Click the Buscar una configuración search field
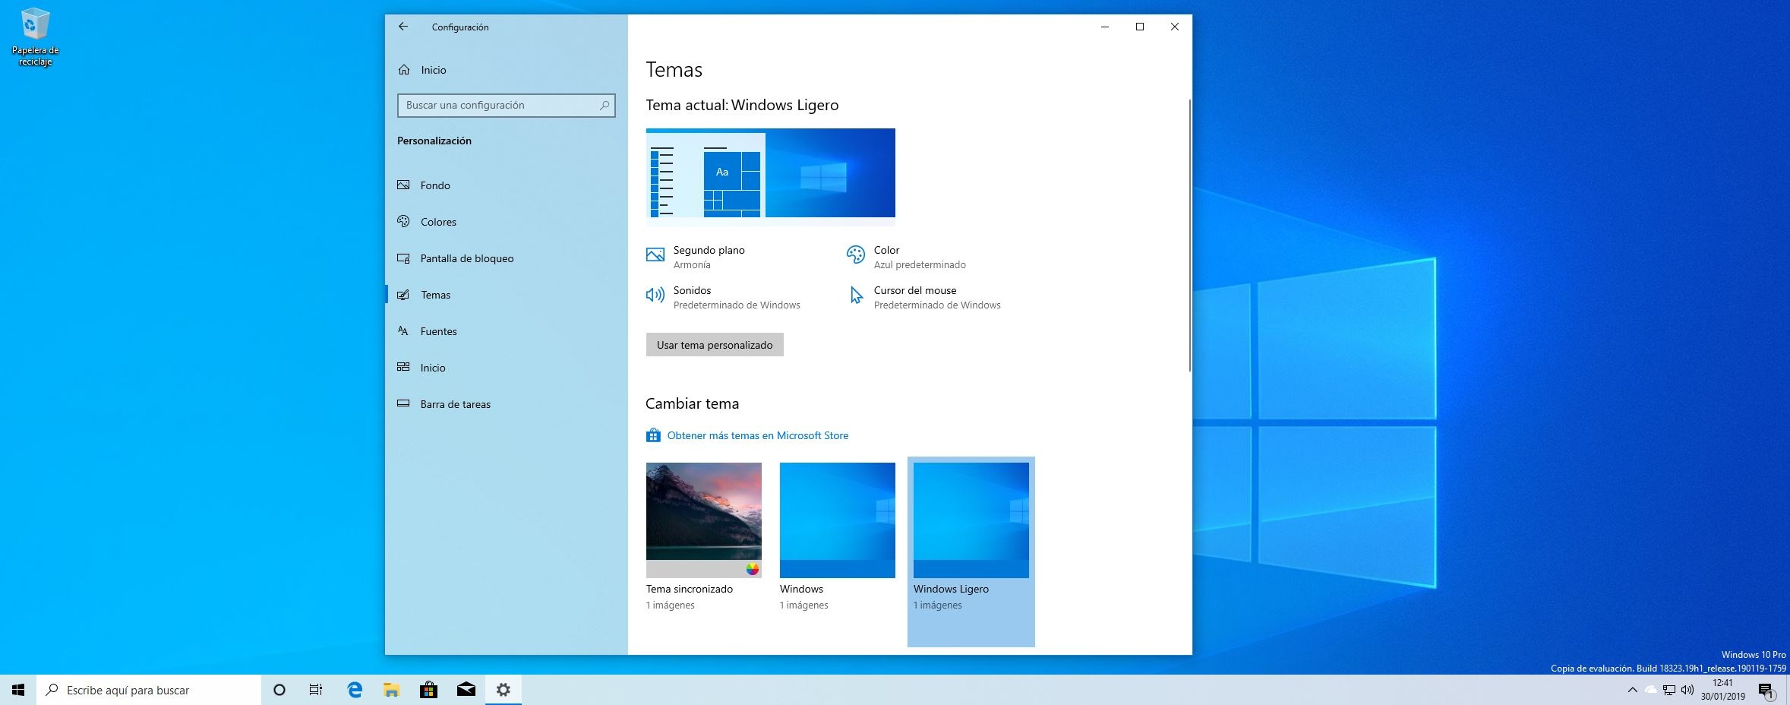 tap(497, 106)
